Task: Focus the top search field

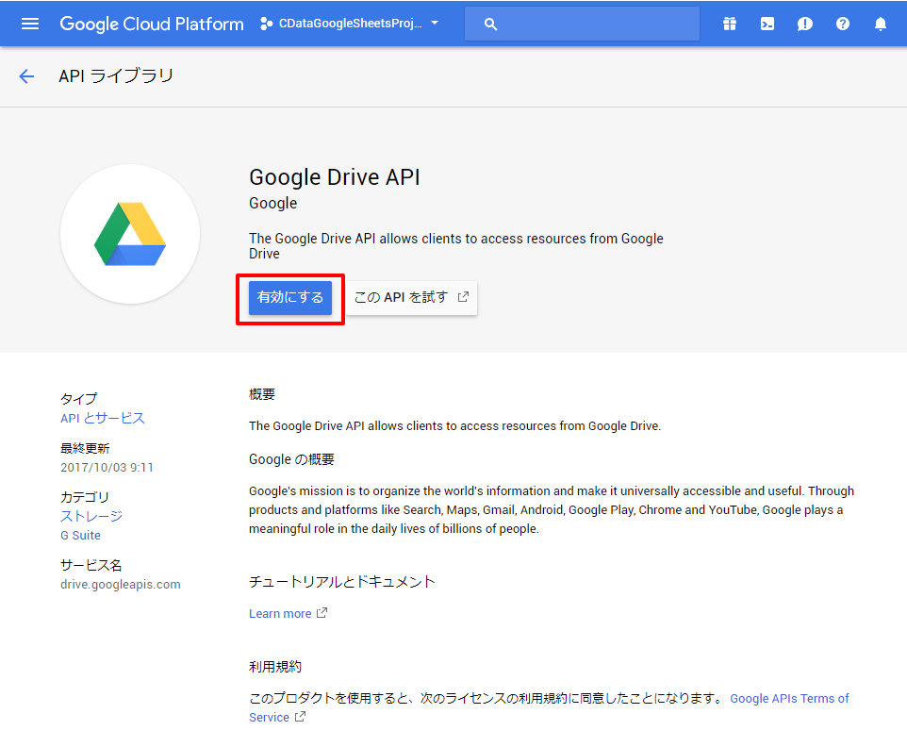Action: (x=582, y=24)
